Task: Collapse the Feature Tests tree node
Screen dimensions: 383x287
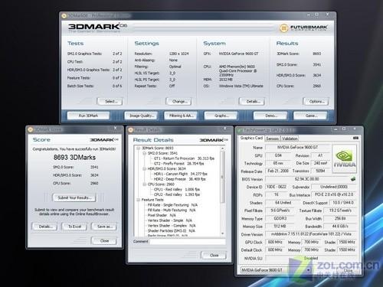Action: click(x=138, y=200)
